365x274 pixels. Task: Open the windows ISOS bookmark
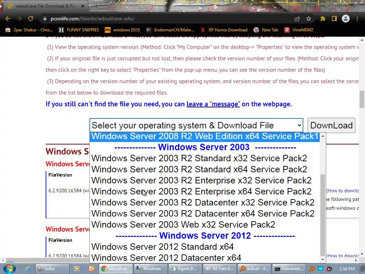coord(123,30)
